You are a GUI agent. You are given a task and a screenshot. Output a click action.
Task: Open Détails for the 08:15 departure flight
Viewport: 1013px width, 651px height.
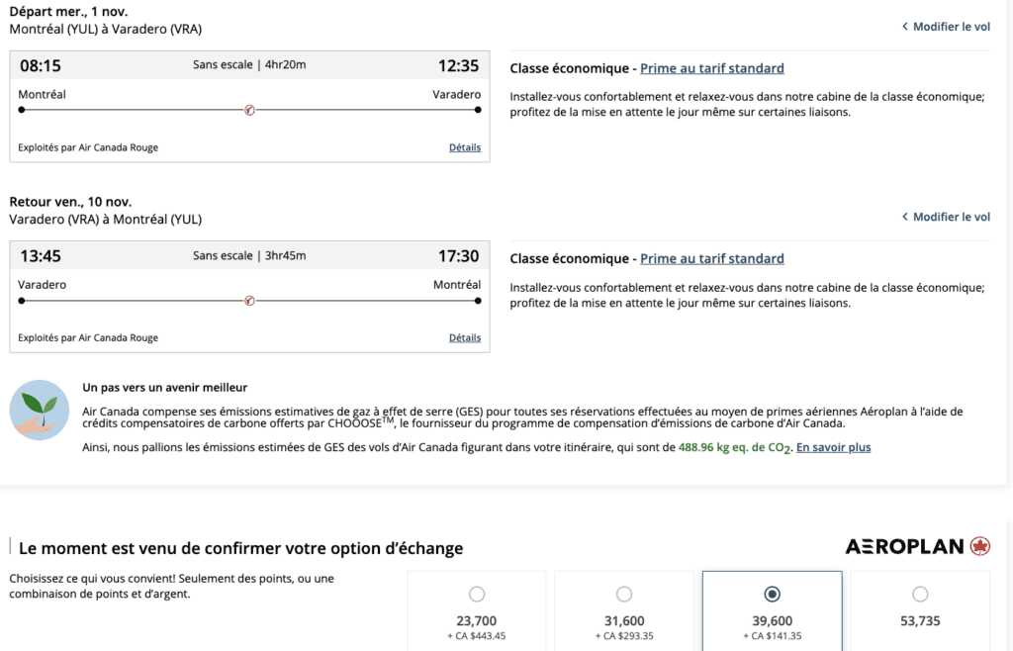(x=465, y=147)
